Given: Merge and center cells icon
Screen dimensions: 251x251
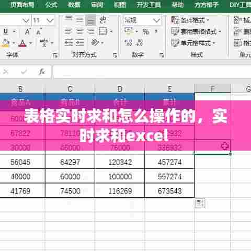Looking at the screenshot, I should (x=102, y=31).
